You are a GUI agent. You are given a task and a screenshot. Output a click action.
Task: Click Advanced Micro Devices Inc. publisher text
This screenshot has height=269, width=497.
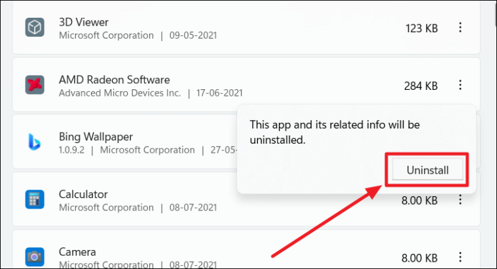pos(120,93)
